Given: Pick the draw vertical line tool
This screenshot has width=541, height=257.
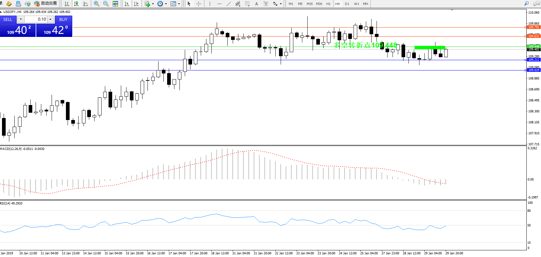Looking at the screenshot, I should (210, 4).
